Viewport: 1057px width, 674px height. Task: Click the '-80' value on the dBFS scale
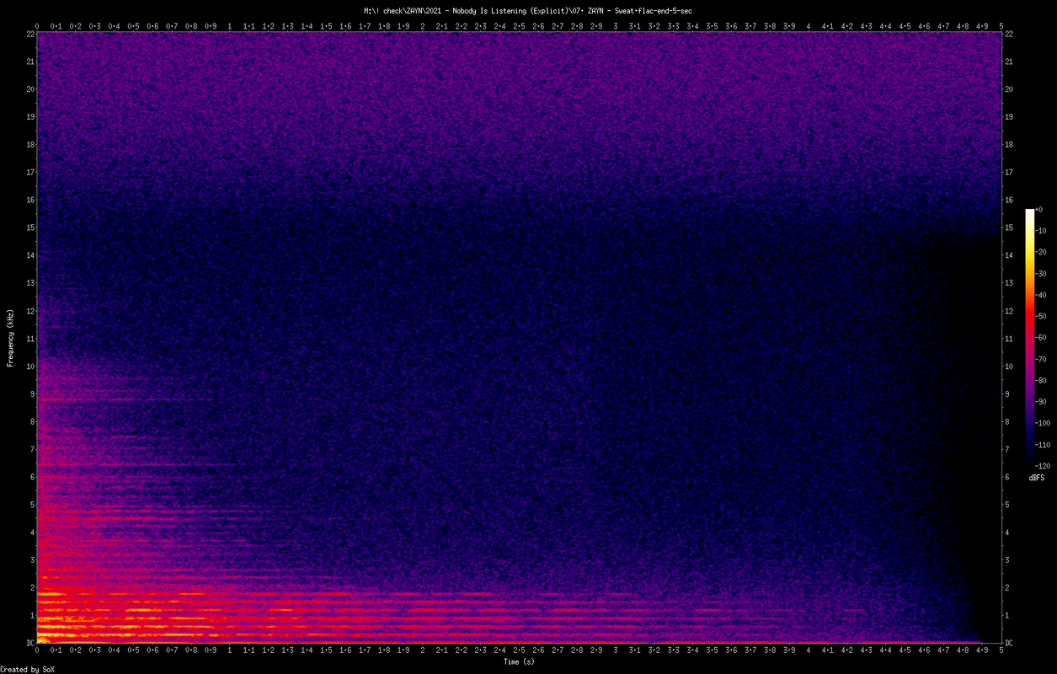pyautogui.click(x=1041, y=380)
